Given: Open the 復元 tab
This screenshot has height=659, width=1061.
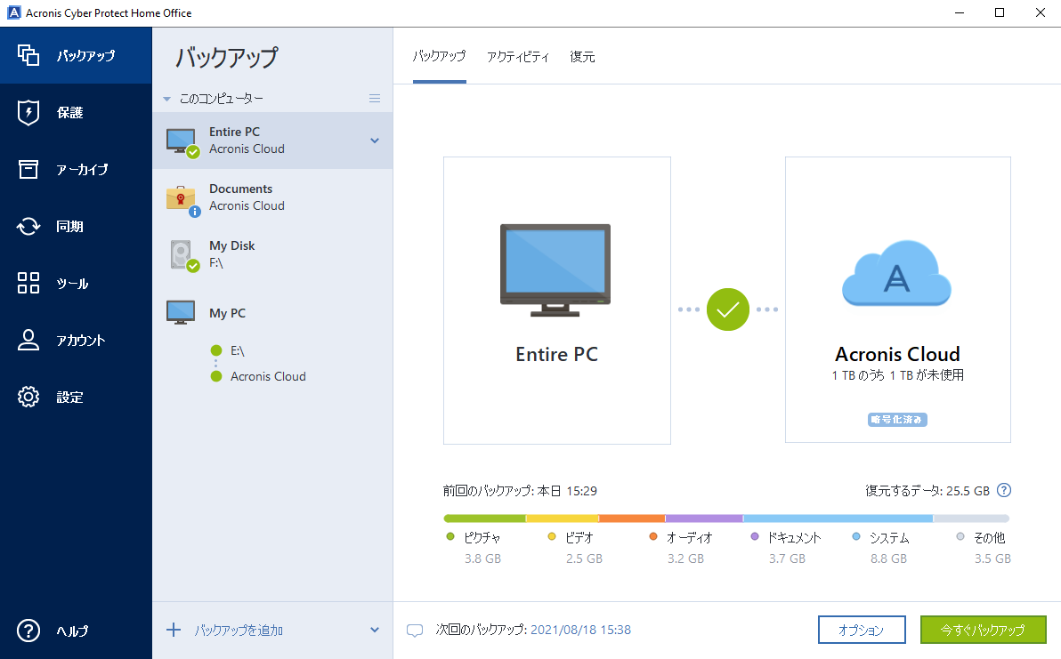Looking at the screenshot, I should (582, 56).
